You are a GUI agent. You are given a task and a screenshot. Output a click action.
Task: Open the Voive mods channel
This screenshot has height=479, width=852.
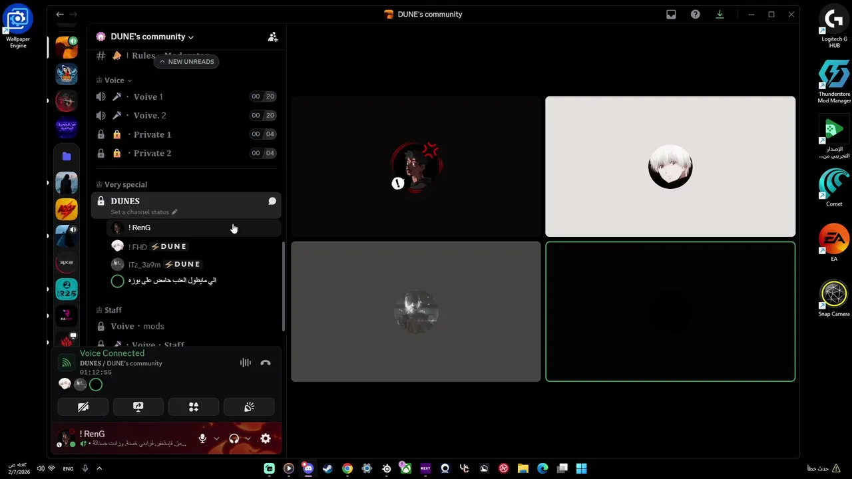(x=186, y=326)
